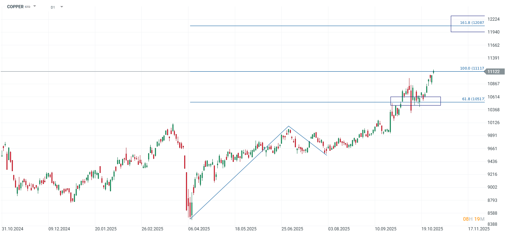Click the 31.10.2024 date on time axis
The width and height of the screenshot is (509, 235).
(x=12, y=229)
